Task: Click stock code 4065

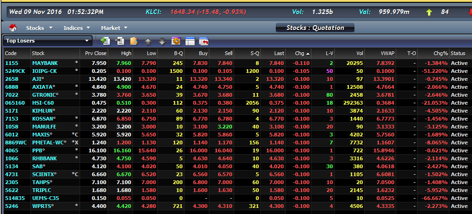Action: pos(12,150)
